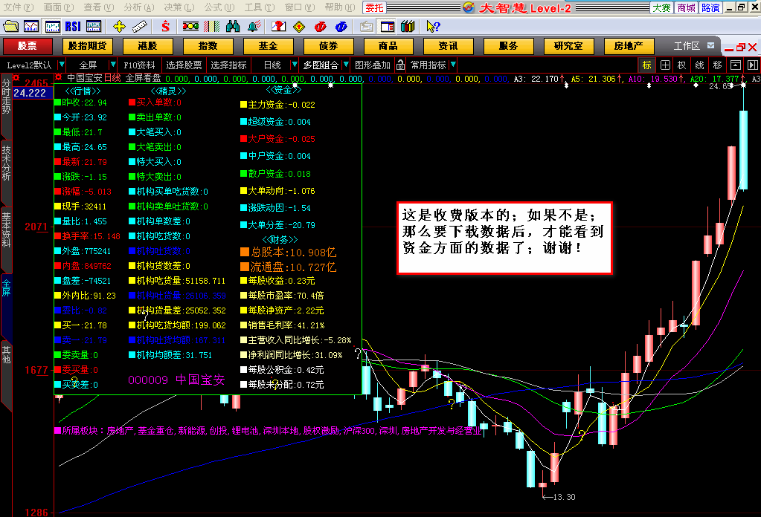Click the red circular logo icon
Viewport: 761px width, 517px height.
coord(321,27)
